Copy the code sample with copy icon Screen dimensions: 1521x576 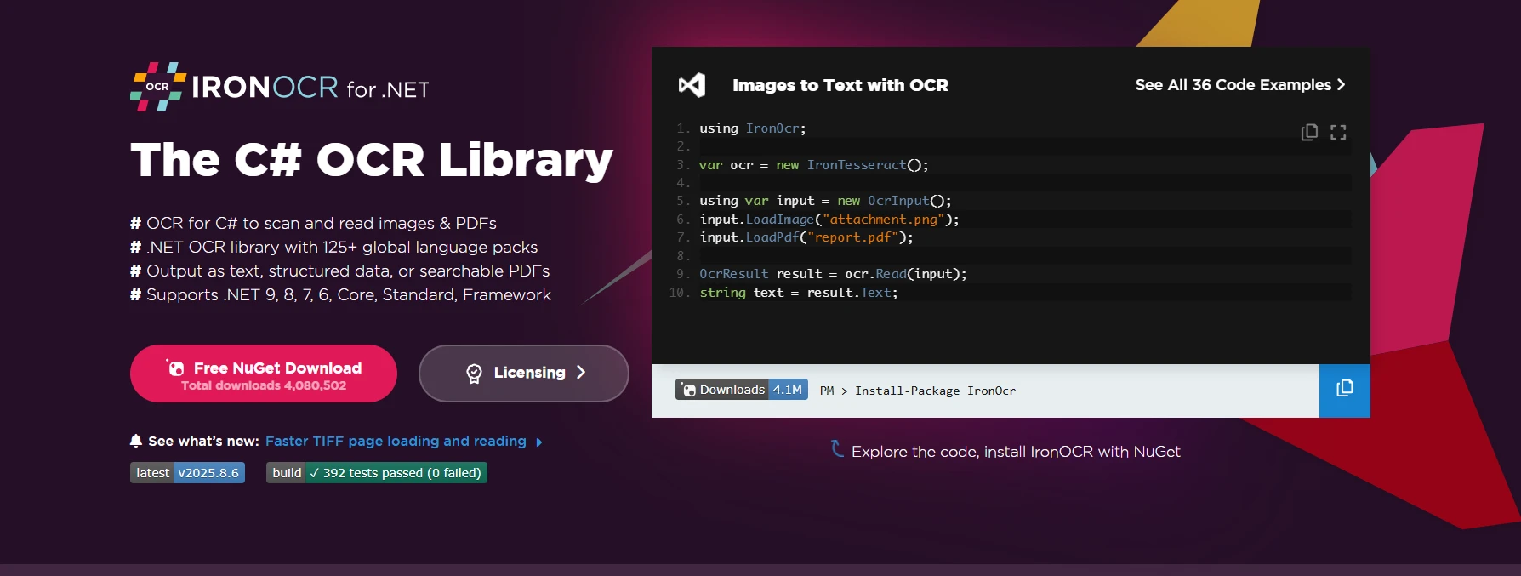click(x=1309, y=132)
